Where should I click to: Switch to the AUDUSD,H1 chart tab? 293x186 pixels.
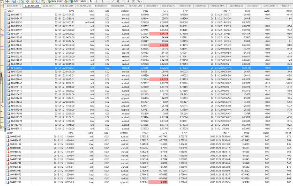click(x=49, y=6)
